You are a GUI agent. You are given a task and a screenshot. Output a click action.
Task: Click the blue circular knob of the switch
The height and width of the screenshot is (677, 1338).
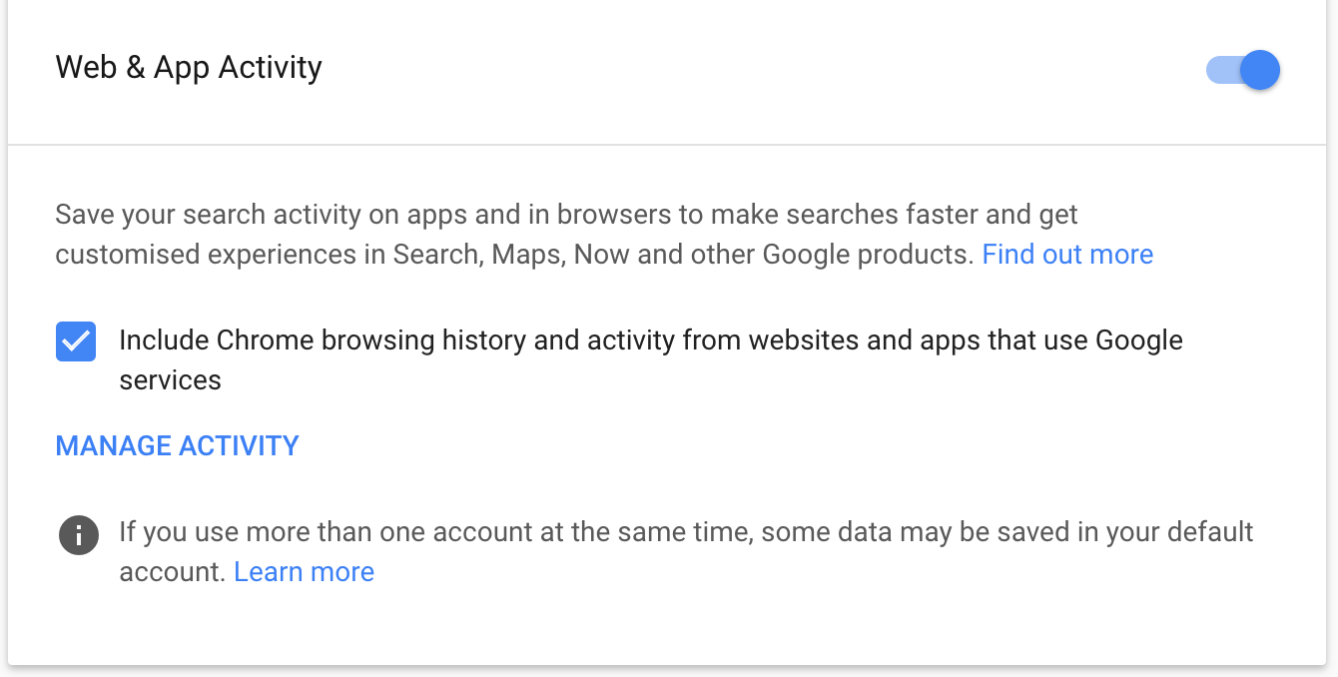coord(1259,70)
